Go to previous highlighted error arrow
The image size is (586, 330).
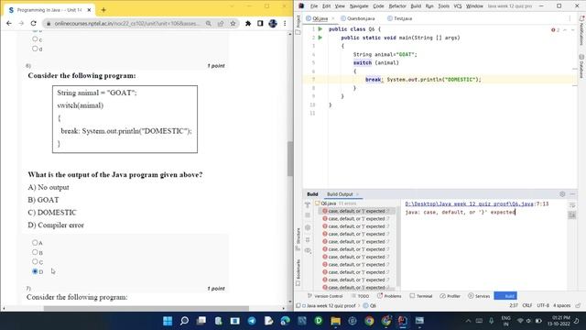(x=565, y=30)
